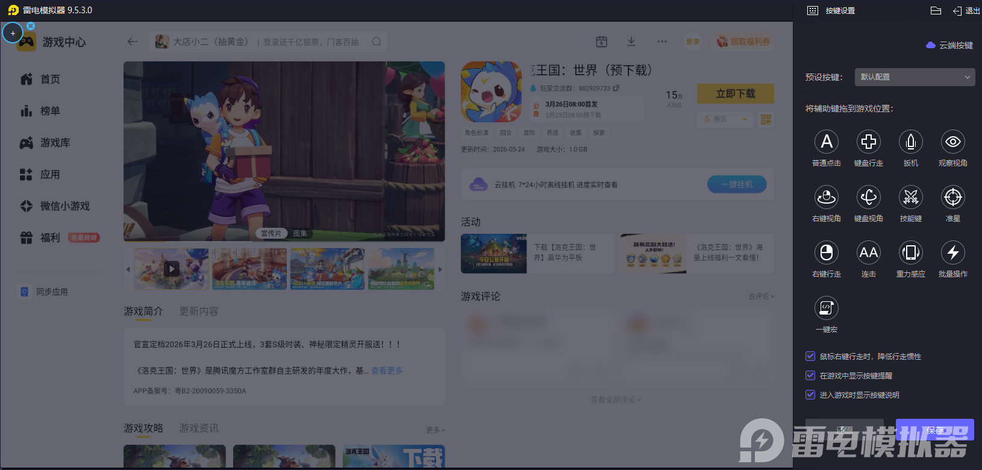The image size is (982, 470).
Task: Open 云端按键 cloud key mappings
Action: [949, 45]
